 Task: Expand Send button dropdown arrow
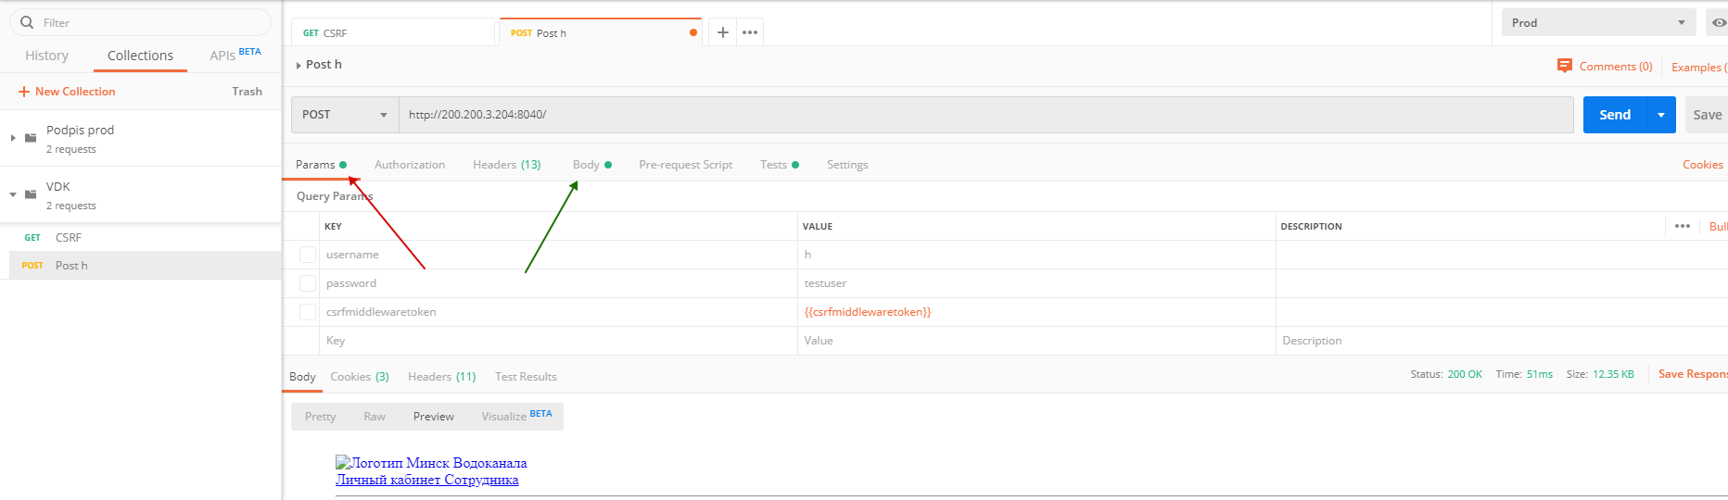pos(1661,115)
